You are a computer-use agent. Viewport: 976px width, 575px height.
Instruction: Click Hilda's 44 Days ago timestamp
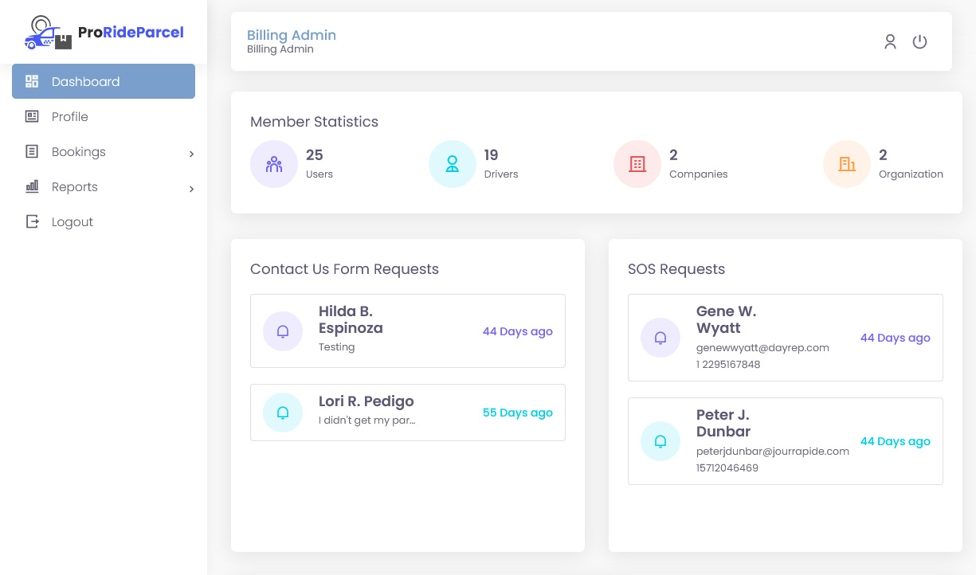pos(518,331)
